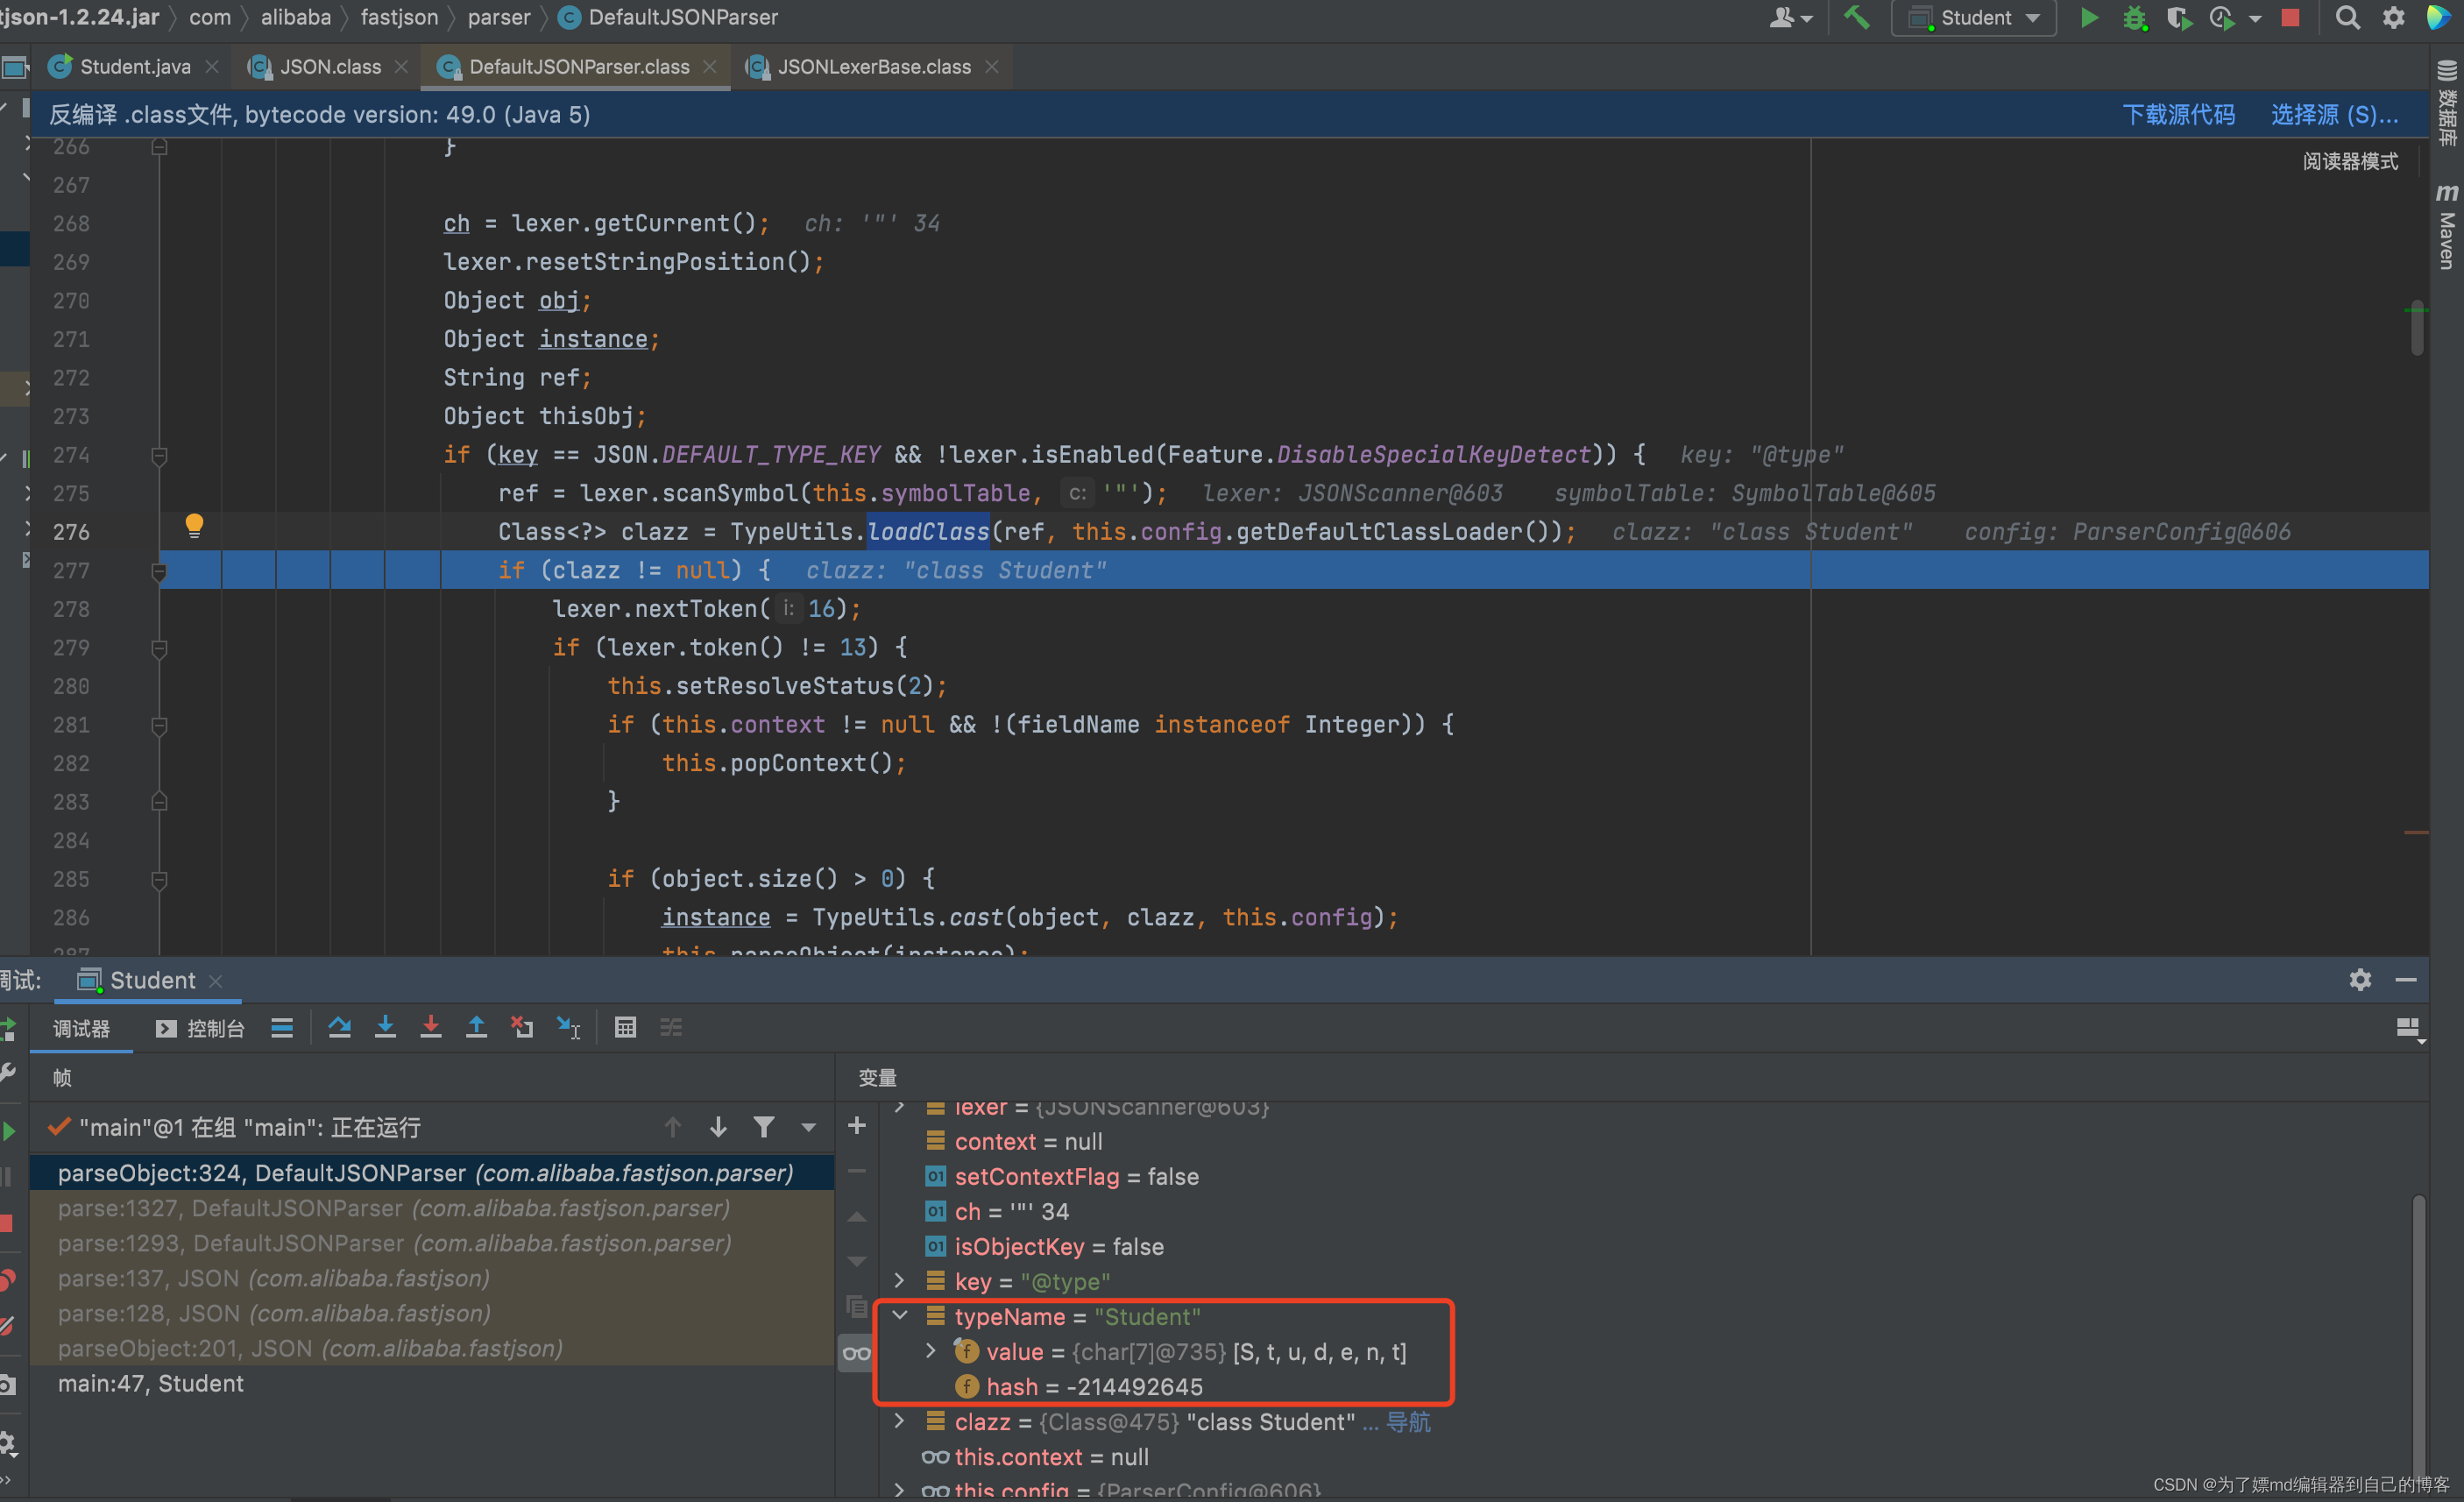Open the Maven tool window

(2446, 226)
